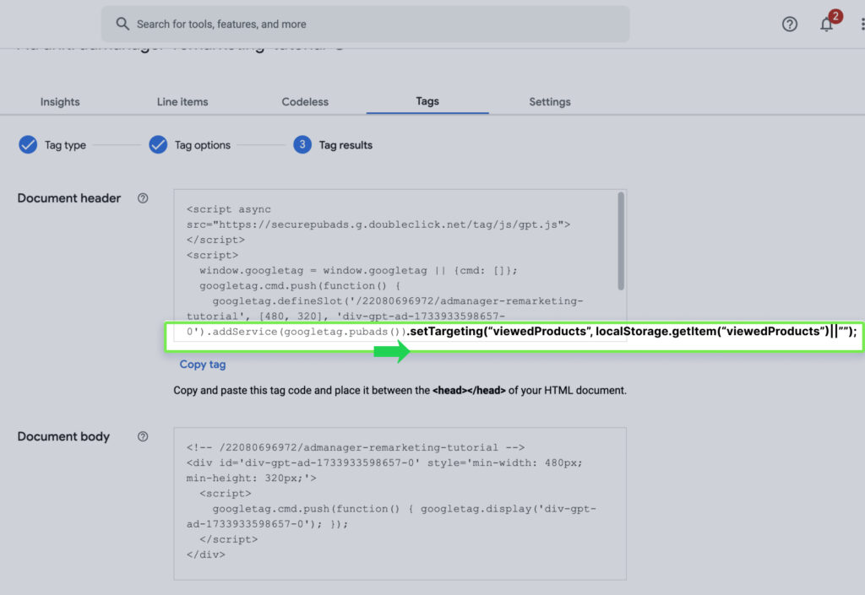The image size is (865, 595).
Task: Click the step 3 Tag results circle
Action: [302, 144]
